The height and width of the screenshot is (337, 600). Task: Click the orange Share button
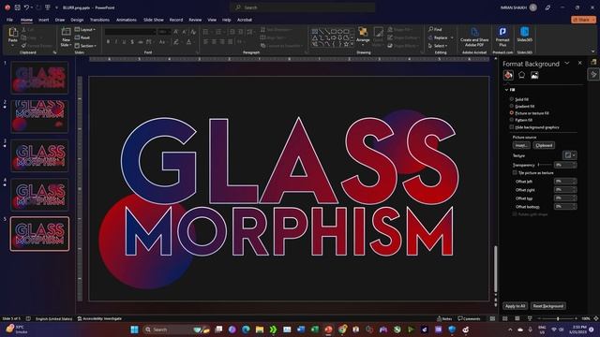coord(583,20)
